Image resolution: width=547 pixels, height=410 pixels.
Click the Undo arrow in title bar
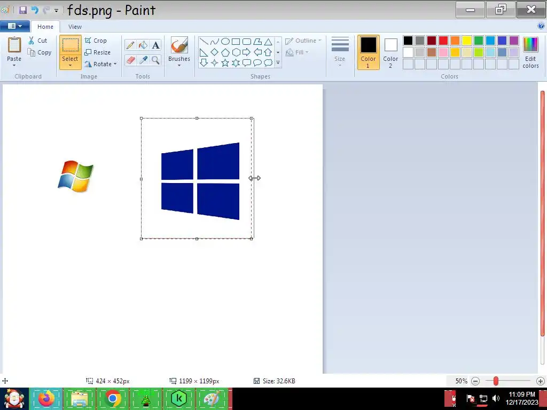35,10
